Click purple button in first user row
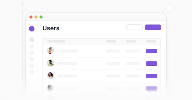The width and height of the screenshot is (192, 100). coord(151,51)
